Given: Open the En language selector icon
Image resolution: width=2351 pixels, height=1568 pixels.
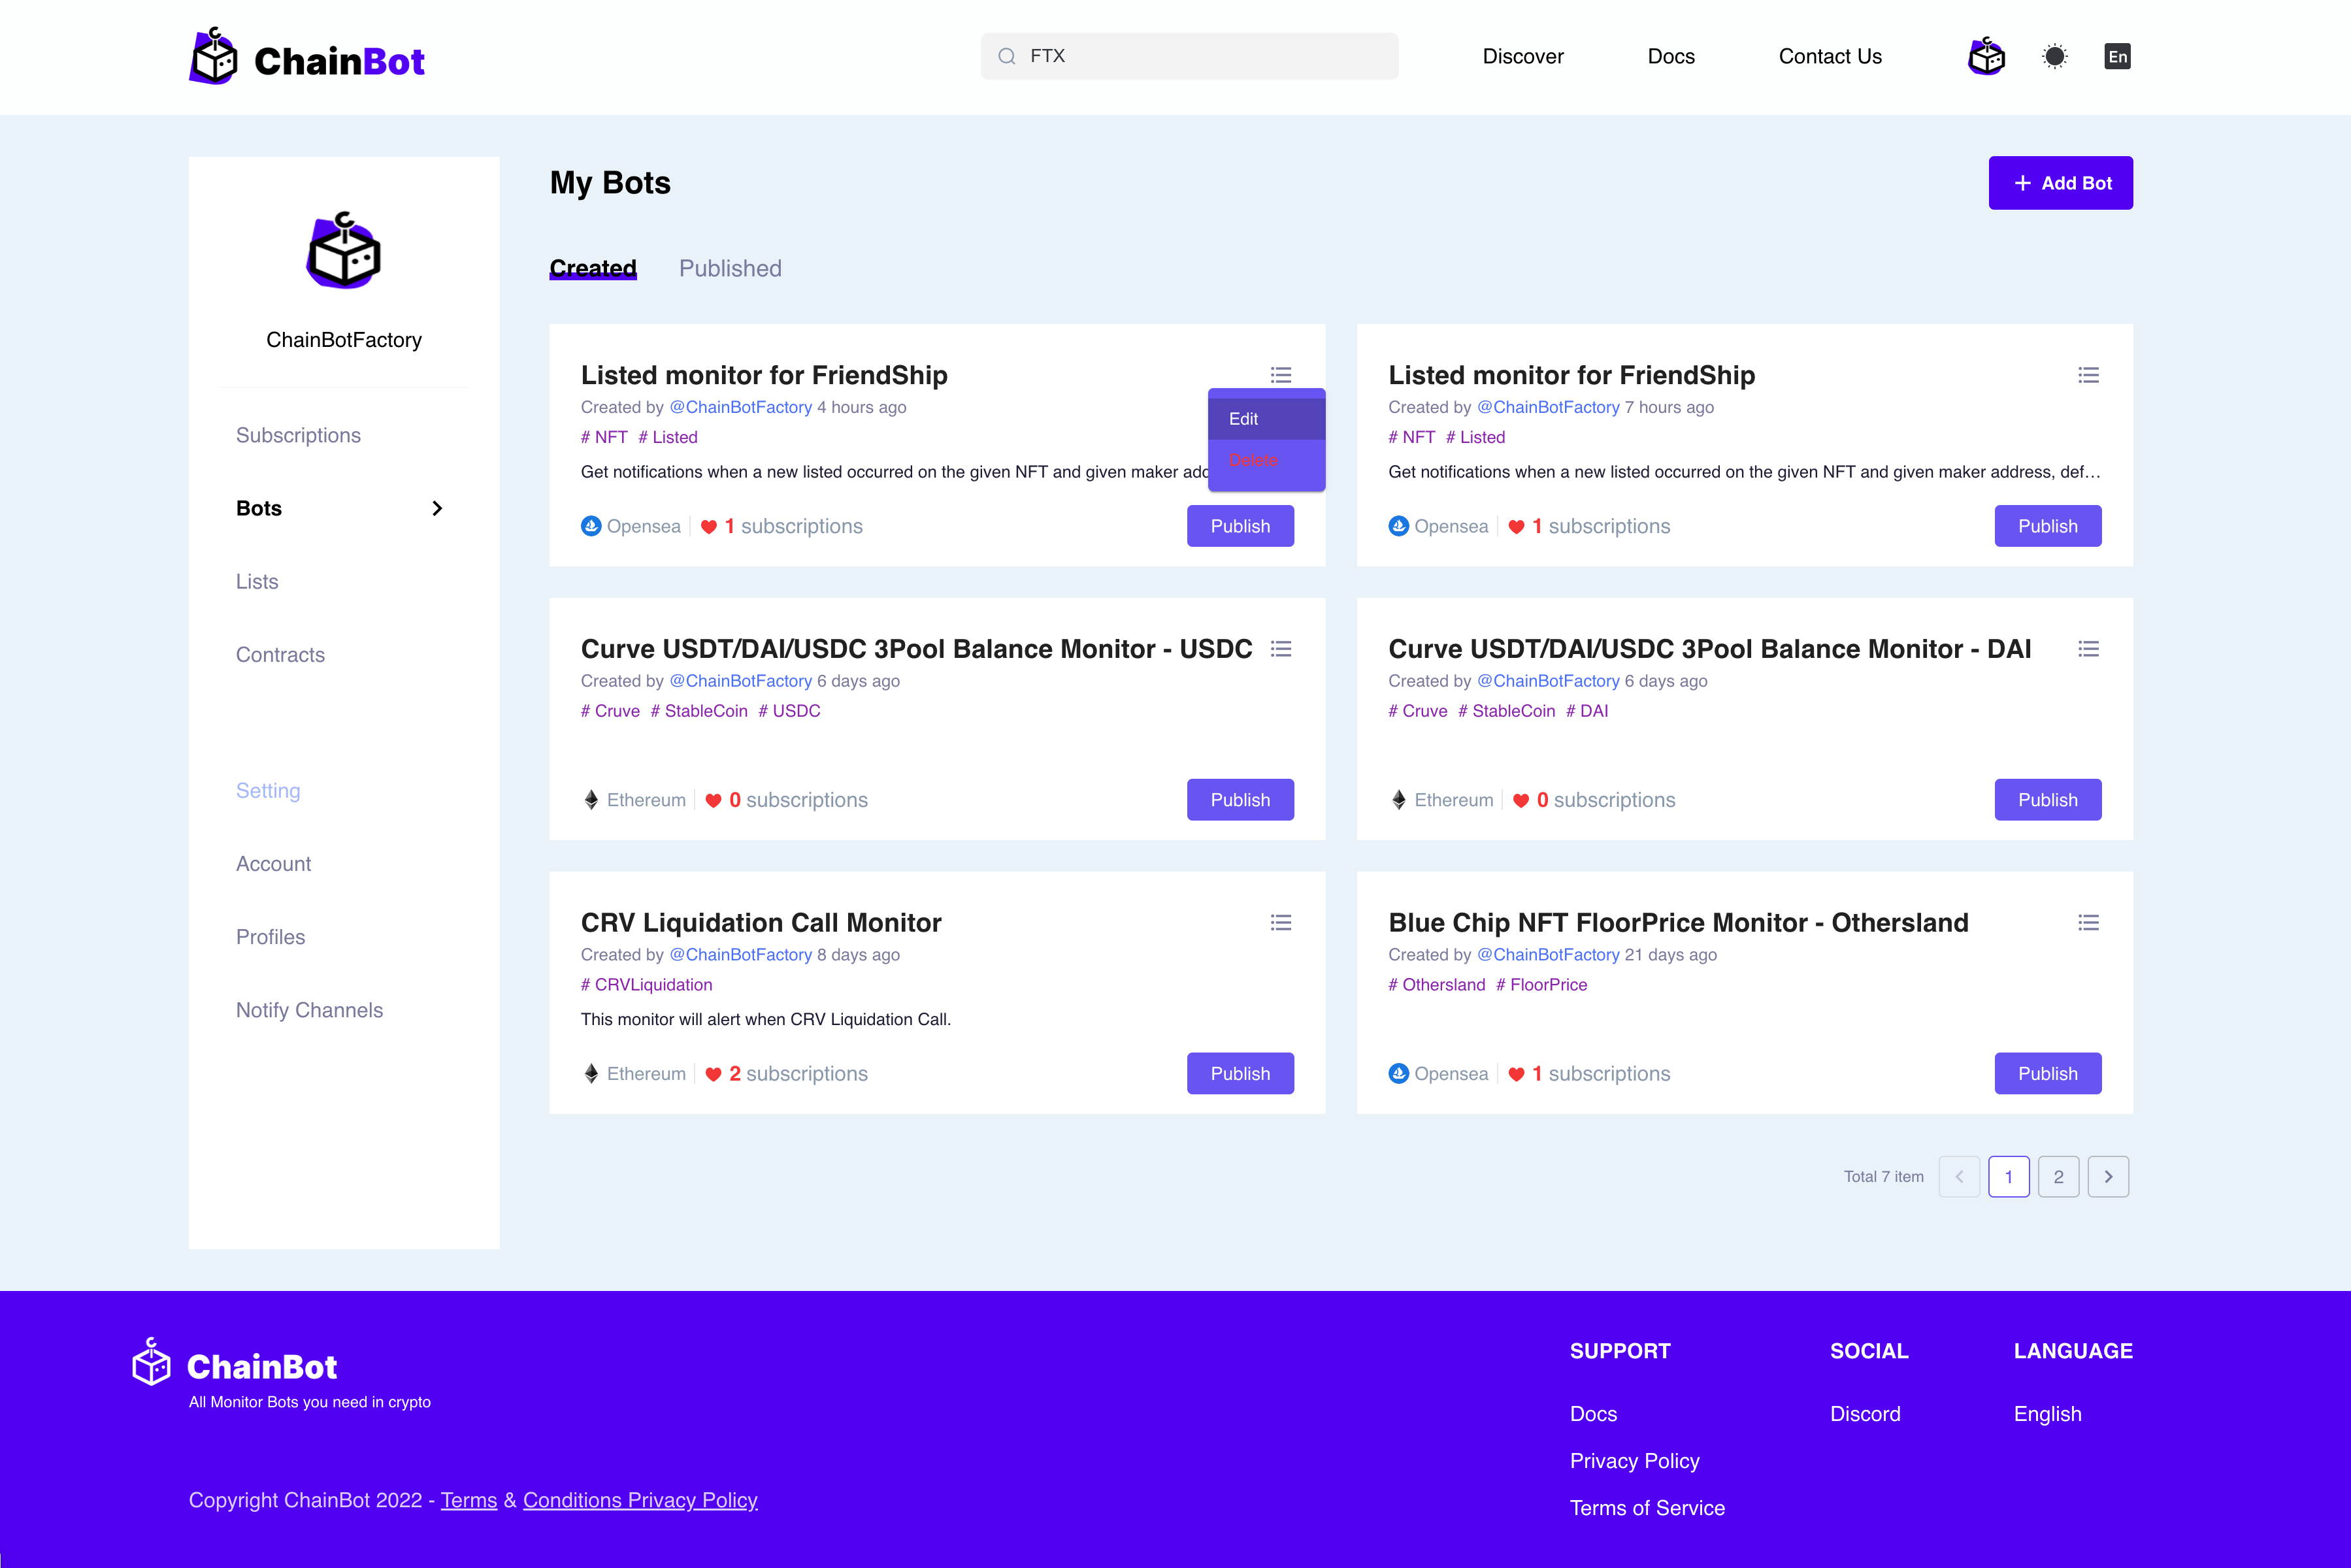Looking at the screenshot, I should (x=2117, y=56).
